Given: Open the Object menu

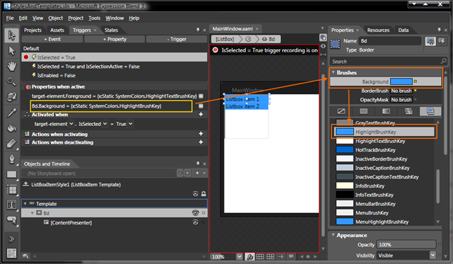Looking at the screenshot, I should point(55,18).
